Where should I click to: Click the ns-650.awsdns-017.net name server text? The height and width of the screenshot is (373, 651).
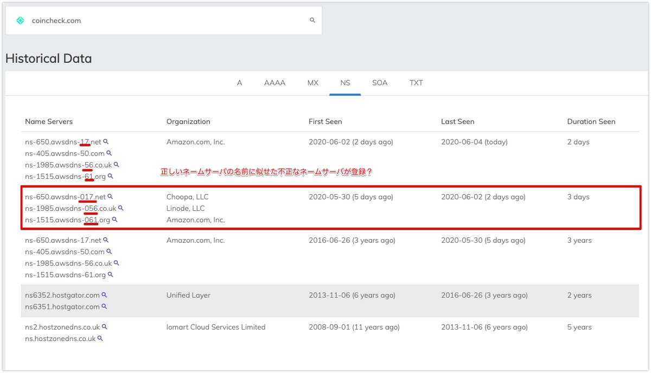pyautogui.click(x=65, y=197)
